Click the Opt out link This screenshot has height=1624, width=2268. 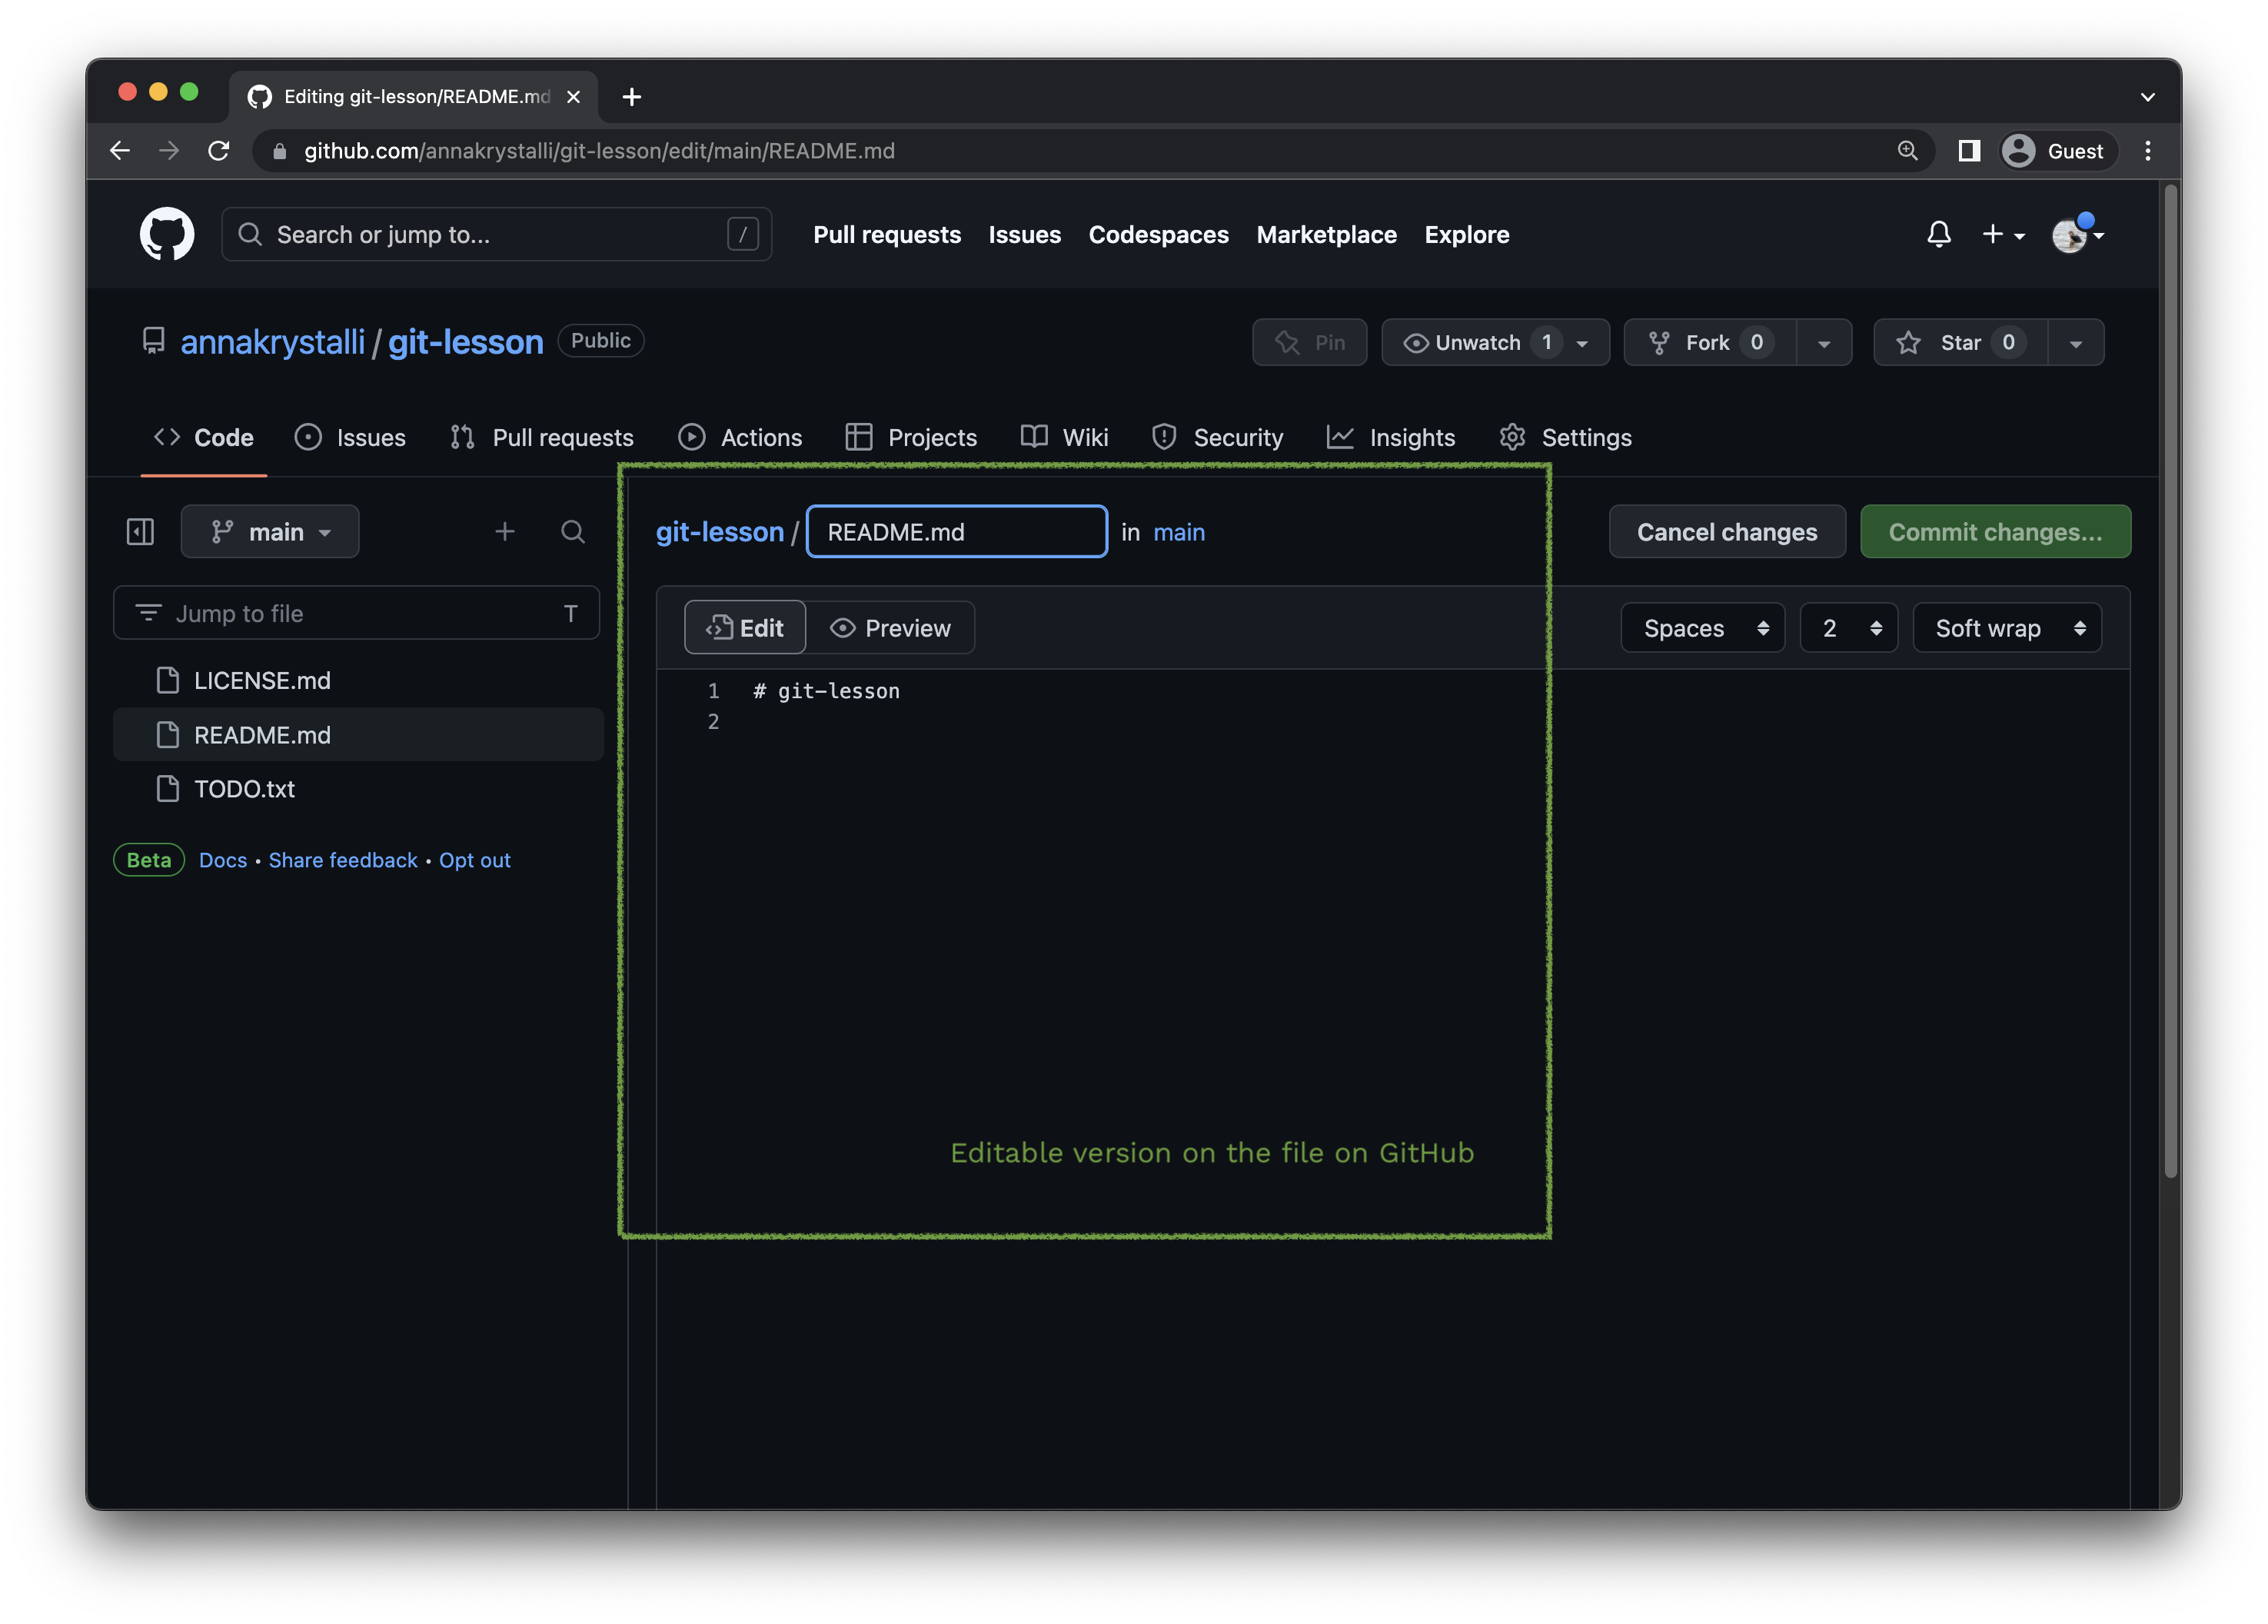click(x=475, y=860)
